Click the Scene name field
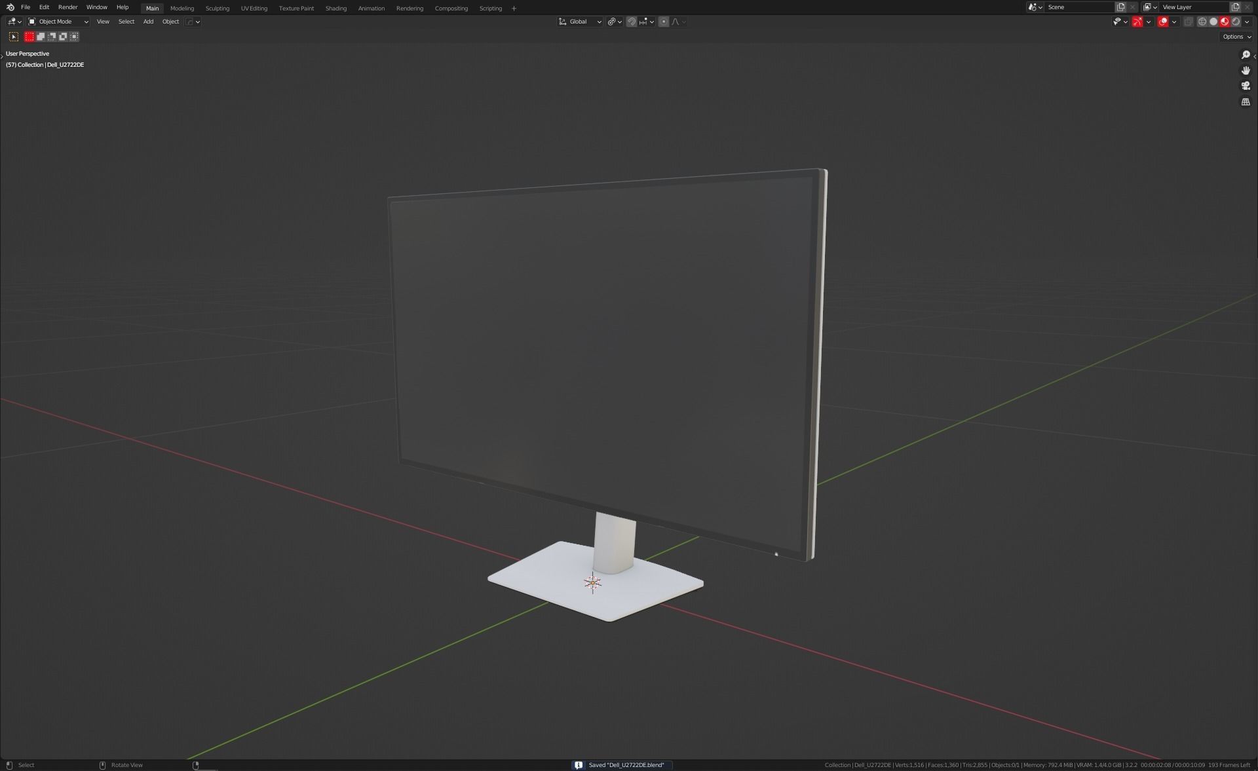The image size is (1258, 771). click(1080, 7)
